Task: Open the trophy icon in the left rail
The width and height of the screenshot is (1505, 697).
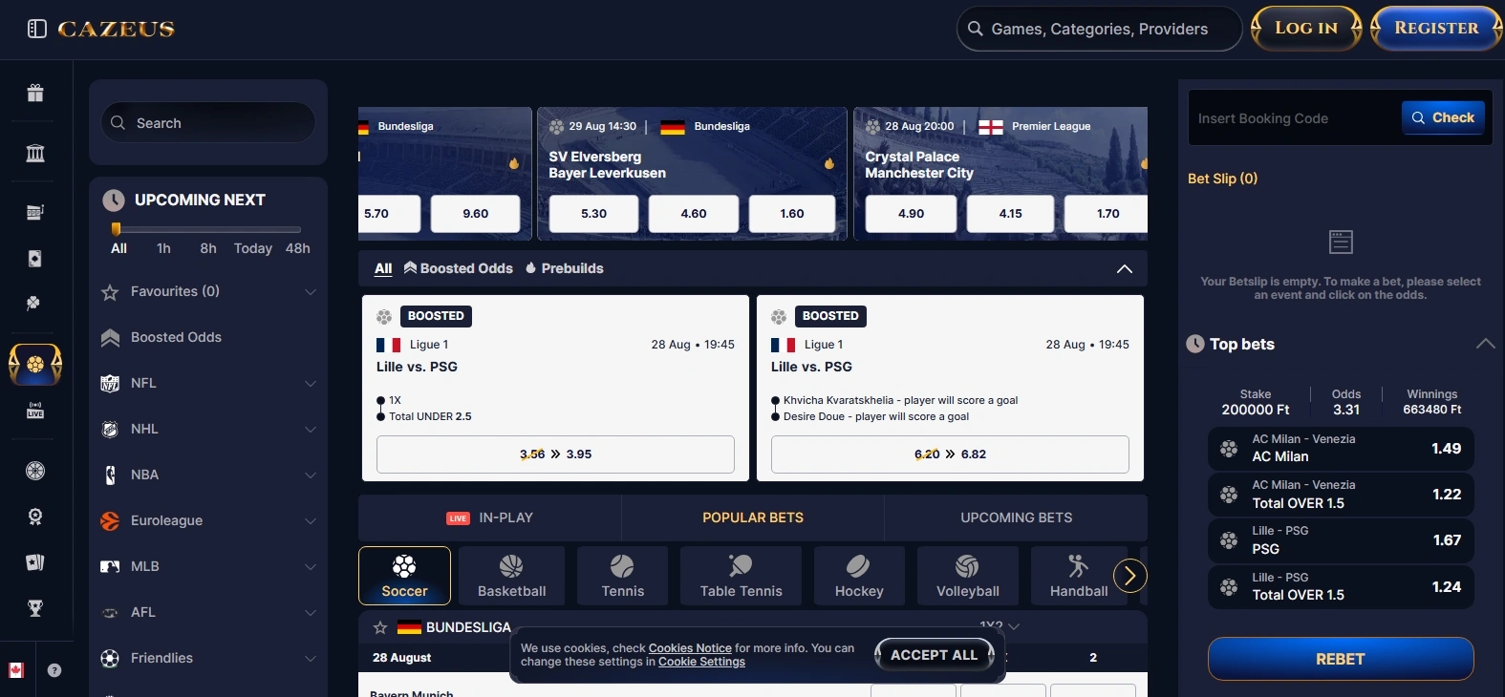Action: [x=35, y=608]
